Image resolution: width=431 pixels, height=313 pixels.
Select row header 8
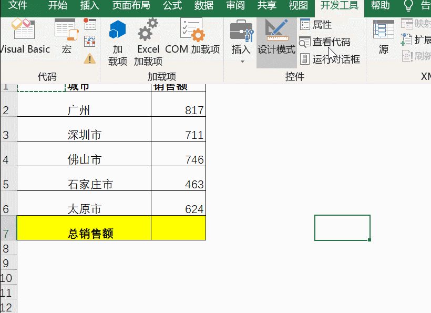tap(8, 248)
